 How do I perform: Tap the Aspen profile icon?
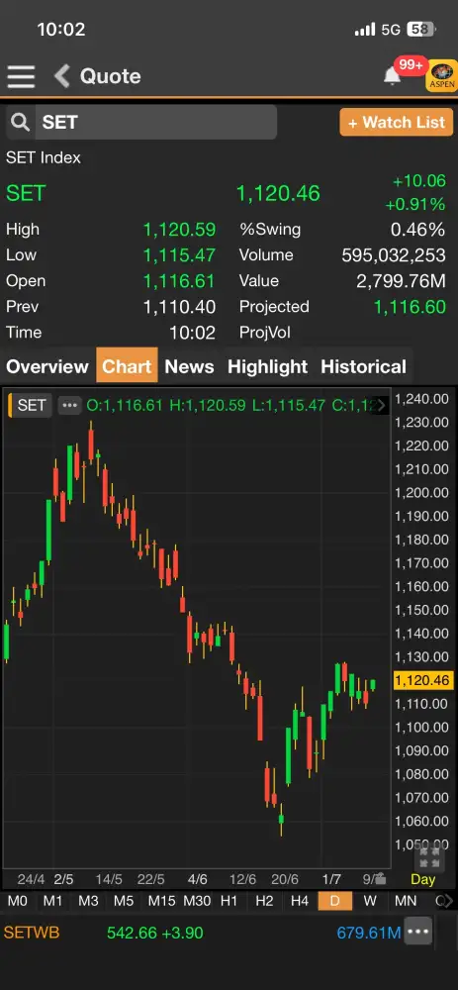click(442, 76)
